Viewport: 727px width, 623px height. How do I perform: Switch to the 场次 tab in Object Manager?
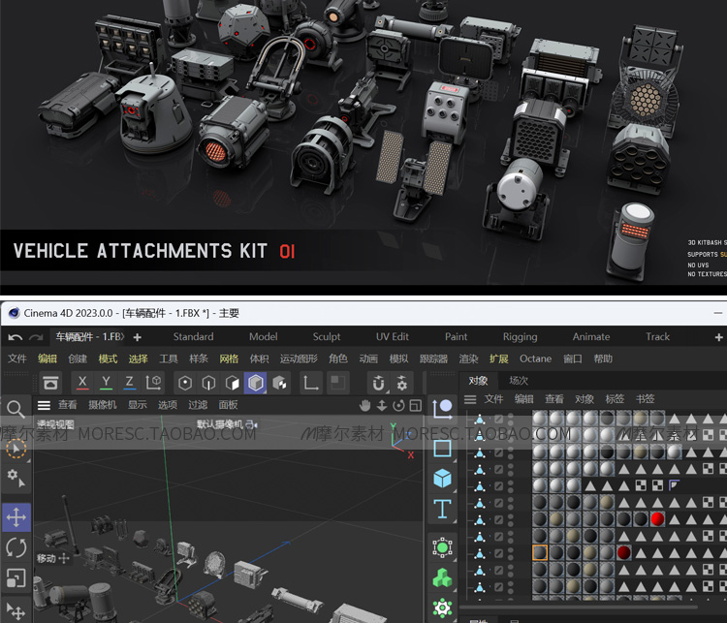tap(519, 381)
